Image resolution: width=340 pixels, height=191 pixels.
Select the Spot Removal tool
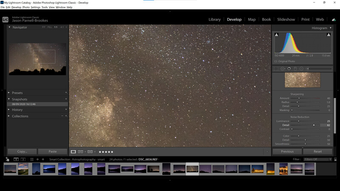[x=283, y=69]
